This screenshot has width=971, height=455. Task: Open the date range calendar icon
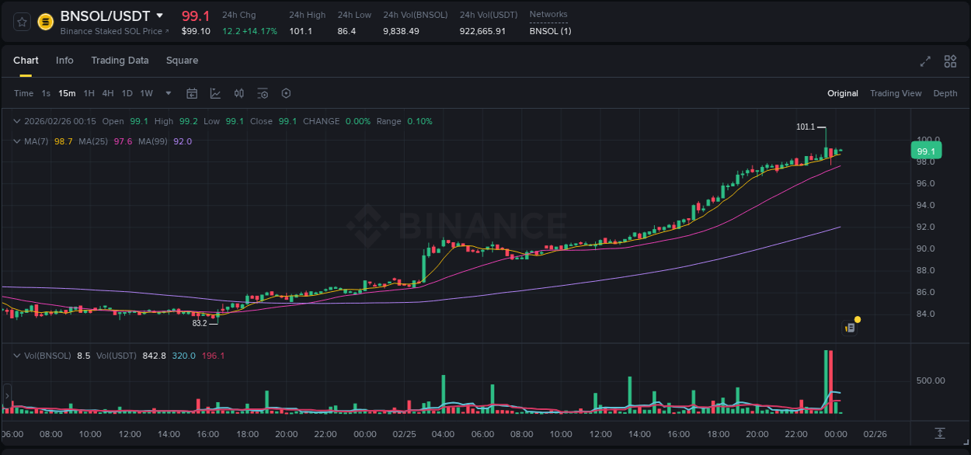pyautogui.click(x=192, y=93)
